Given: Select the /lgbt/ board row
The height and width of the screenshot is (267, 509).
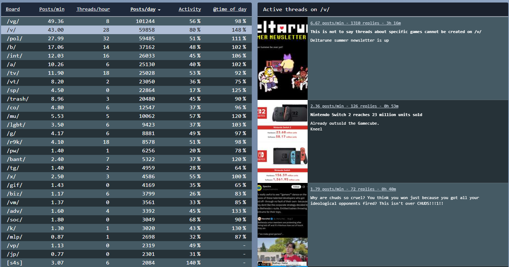Looking at the screenshot, I should (126, 125).
